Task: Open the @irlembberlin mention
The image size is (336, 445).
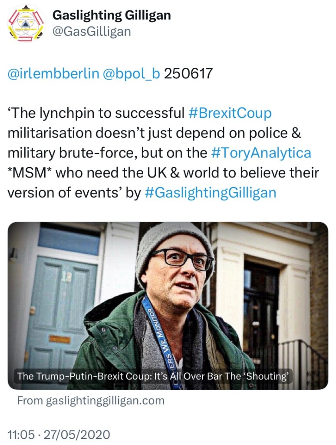Action: pyautogui.click(x=53, y=74)
